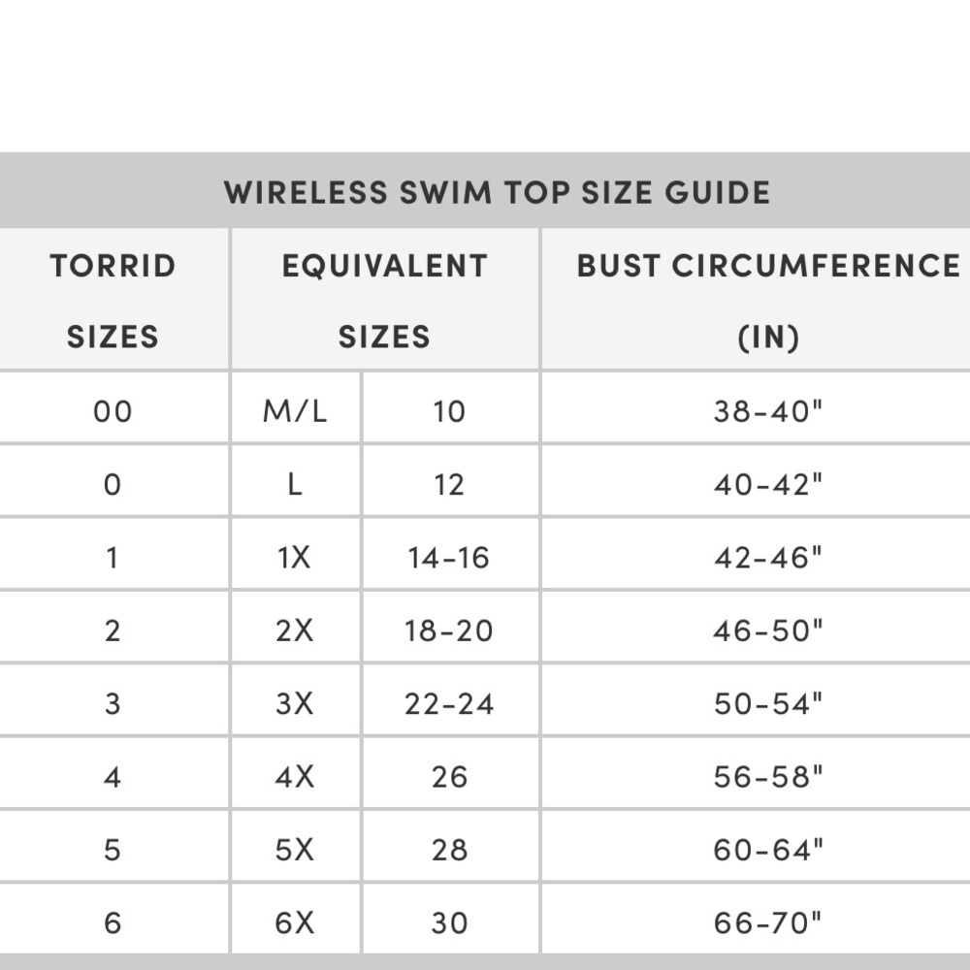This screenshot has height=970, width=970.
Task: Select the 2X equivalent size cell
Action: point(295,630)
